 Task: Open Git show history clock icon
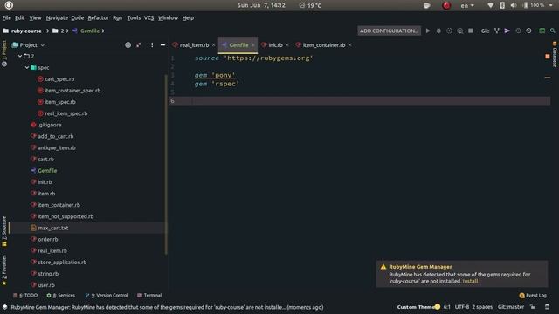pyautogui.click(x=518, y=31)
